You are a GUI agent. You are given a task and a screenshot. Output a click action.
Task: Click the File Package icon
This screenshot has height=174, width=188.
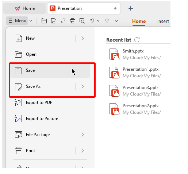pos(19,135)
